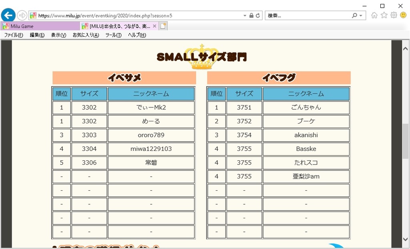Open the Home page icon
The image size is (410, 249).
pyautogui.click(x=374, y=15)
